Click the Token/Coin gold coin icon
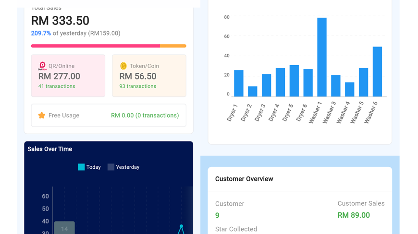 point(123,66)
